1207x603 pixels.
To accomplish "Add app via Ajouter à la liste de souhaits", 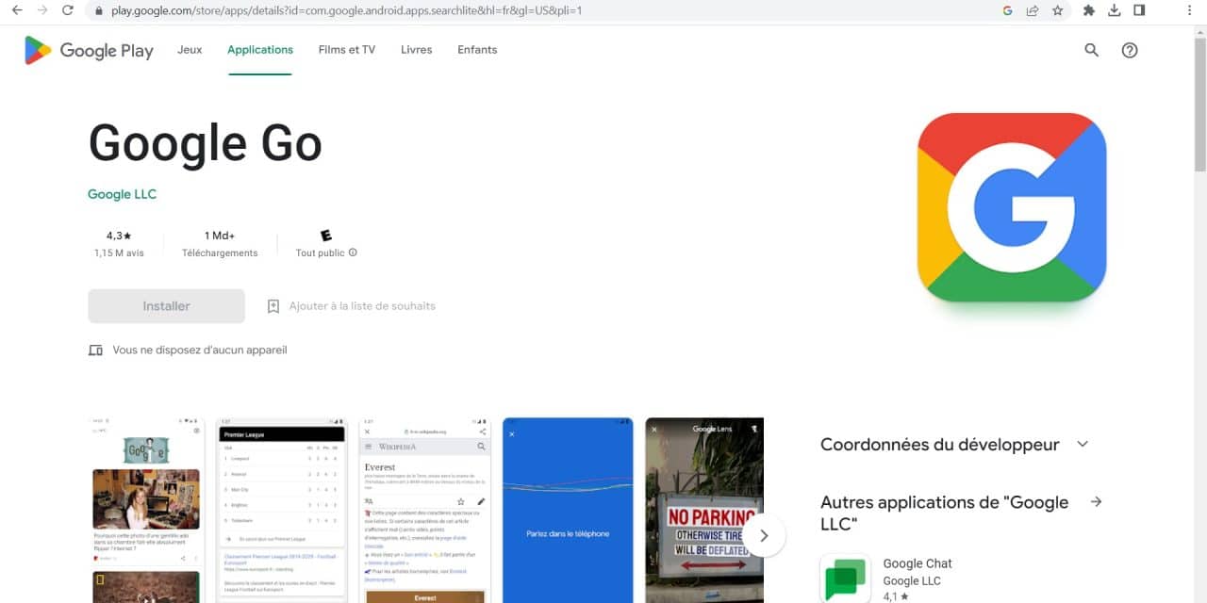I will 351,306.
